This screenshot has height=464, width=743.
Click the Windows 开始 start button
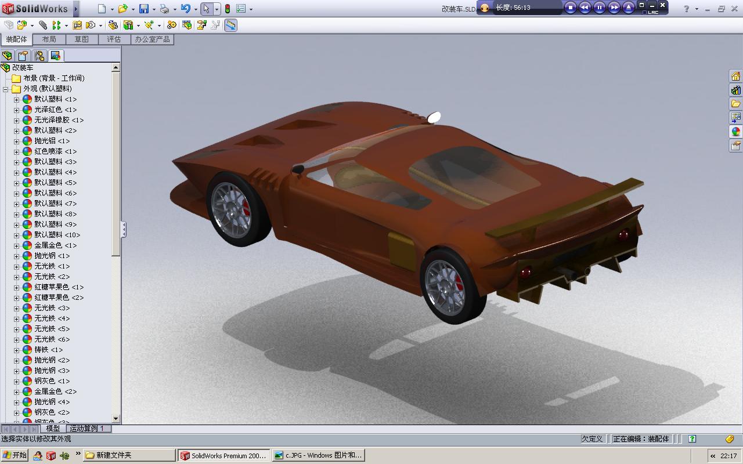pos(15,455)
